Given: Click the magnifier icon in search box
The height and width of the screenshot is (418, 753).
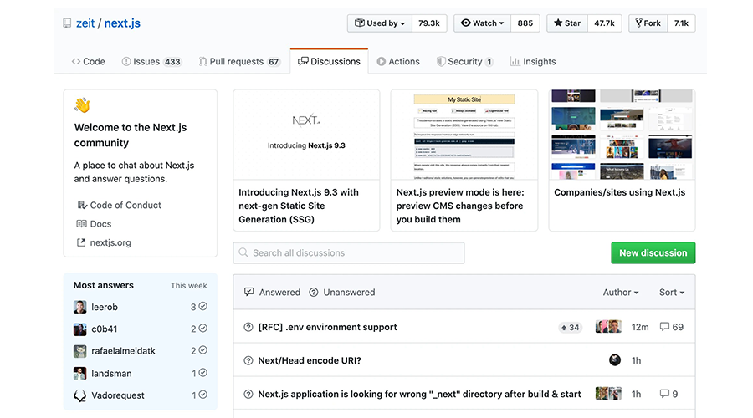Looking at the screenshot, I should pyautogui.click(x=243, y=252).
